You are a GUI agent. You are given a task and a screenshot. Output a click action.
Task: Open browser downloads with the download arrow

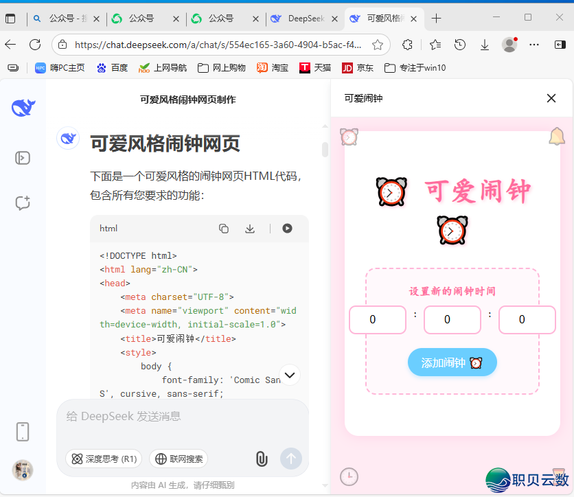click(485, 44)
